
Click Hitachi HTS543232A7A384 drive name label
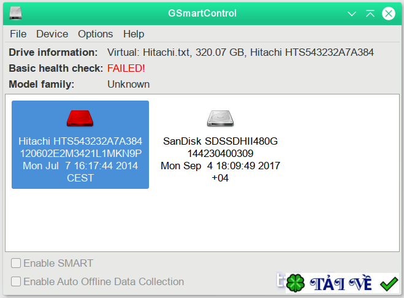[80, 141]
